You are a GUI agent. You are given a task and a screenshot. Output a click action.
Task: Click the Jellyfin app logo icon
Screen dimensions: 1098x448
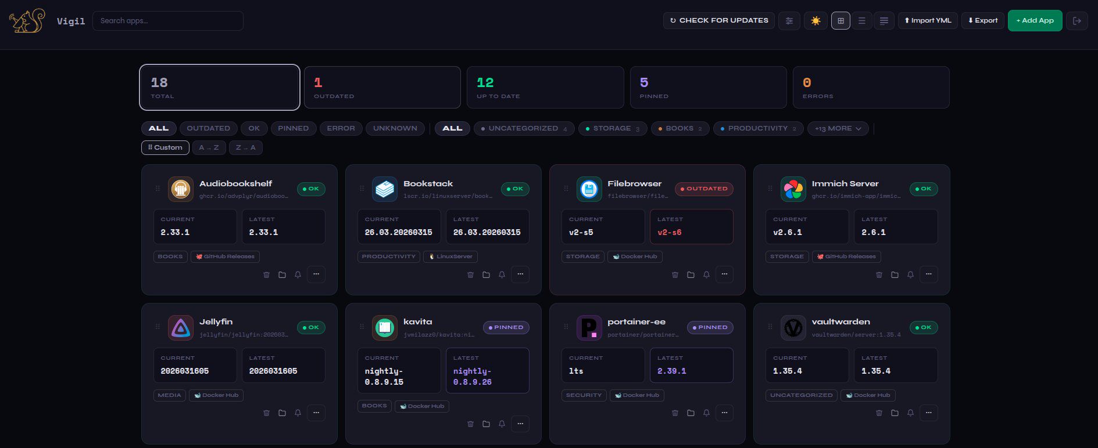(180, 328)
